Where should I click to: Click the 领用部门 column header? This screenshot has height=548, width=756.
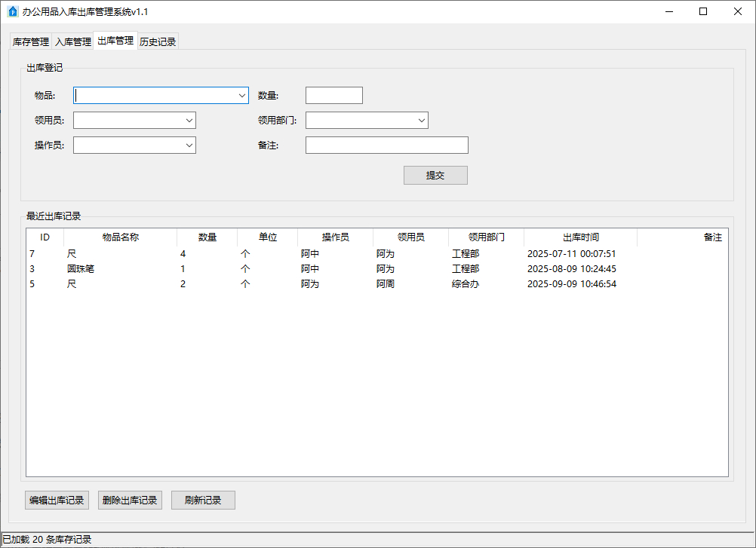click(486, 237)
